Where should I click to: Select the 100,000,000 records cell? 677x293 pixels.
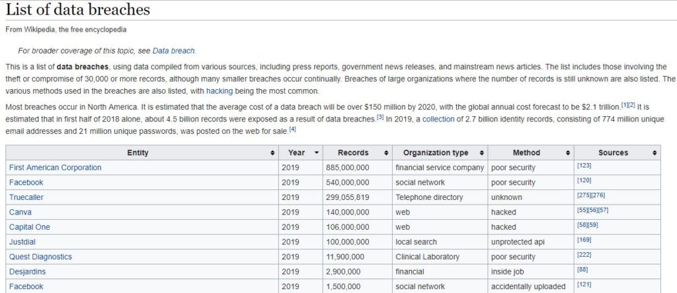point(357,242)
